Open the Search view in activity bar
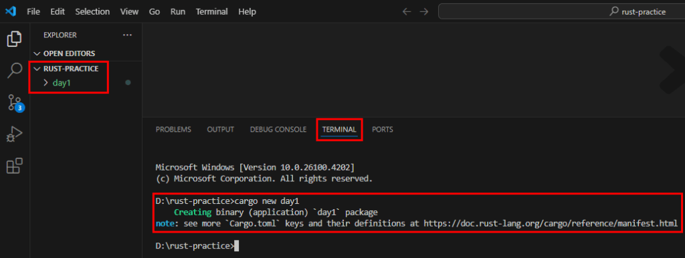Screen dimensions: 685x258 15,70
